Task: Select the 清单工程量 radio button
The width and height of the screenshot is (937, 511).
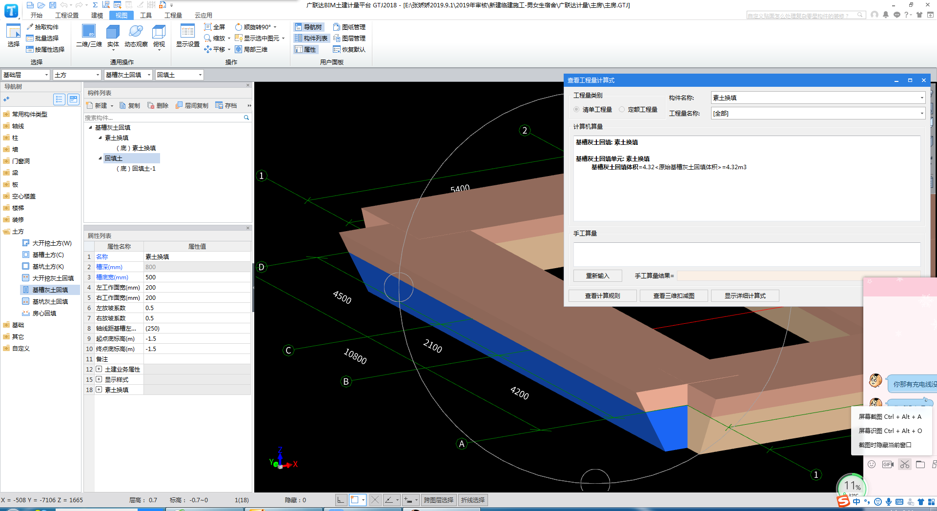Action: click(x=576, y=110)
